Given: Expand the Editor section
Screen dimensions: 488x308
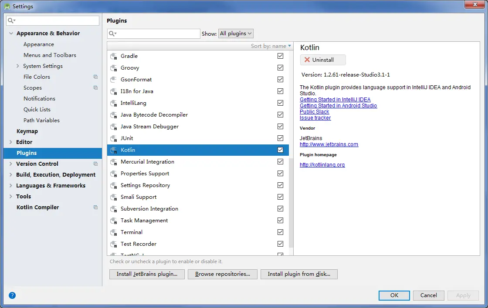Looking at the screenshot, I should [x=10, y=142].
